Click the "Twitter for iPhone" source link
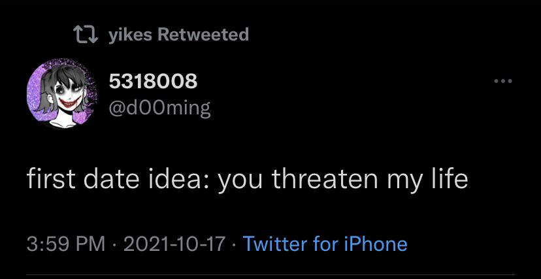The width and height of the screenshot is (541, 279). [325, 244]
